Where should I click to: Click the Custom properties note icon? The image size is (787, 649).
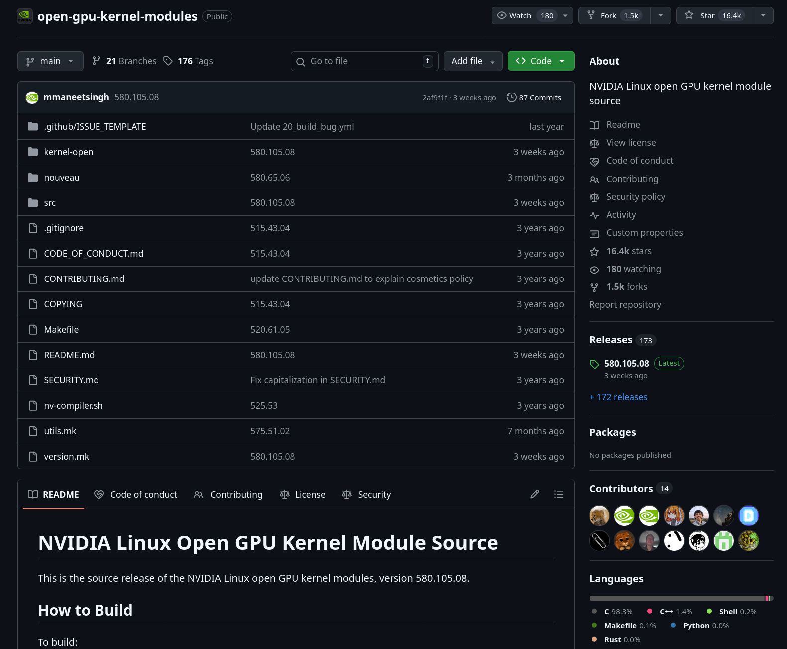pyautogui.click(x=594, y=233)
